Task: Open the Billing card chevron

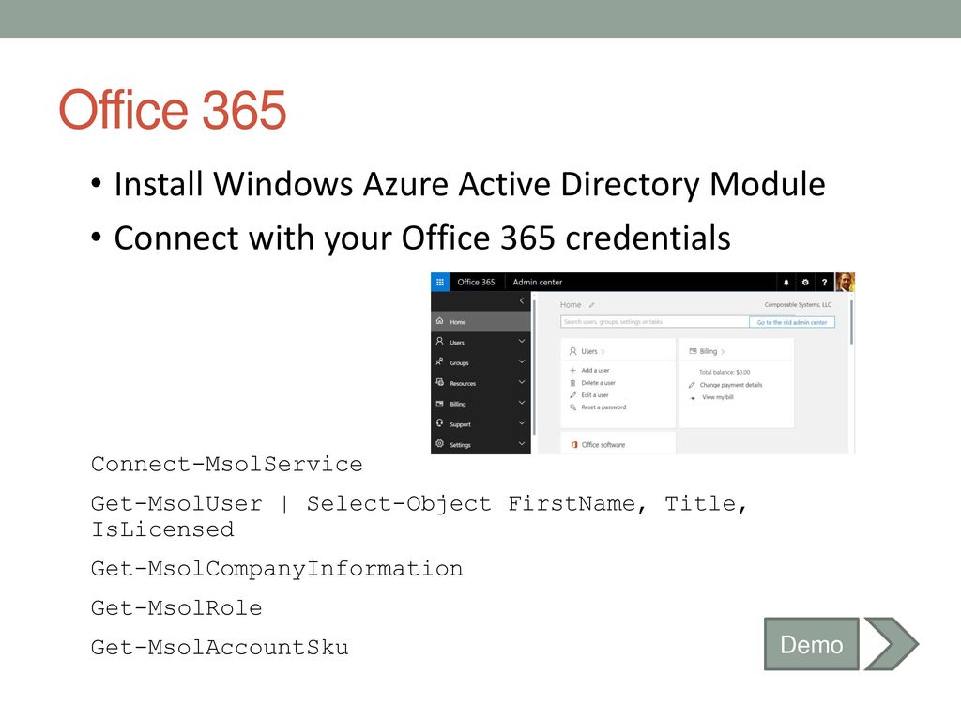Action: (723, 352)
